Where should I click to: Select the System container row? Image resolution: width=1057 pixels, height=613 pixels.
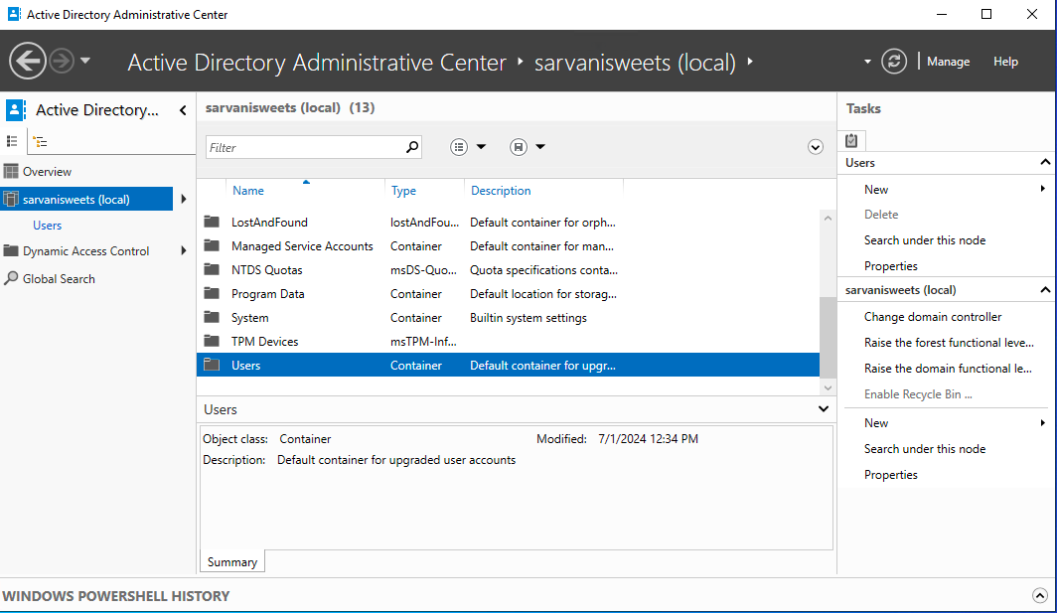[x=508, y=318]
